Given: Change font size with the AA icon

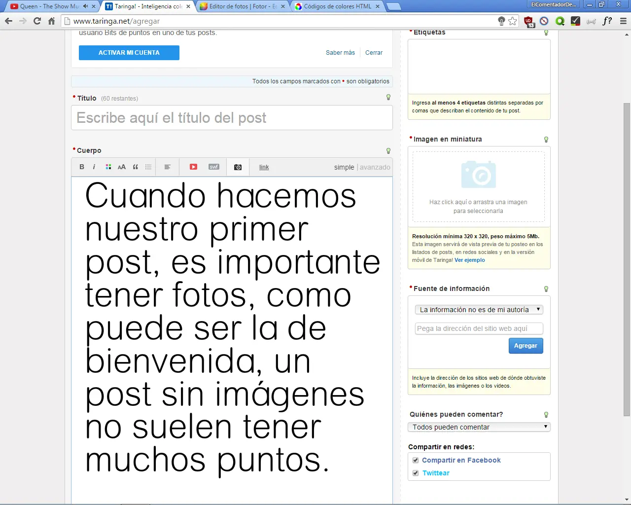Looking at the screenshot, I should [122, 167].
